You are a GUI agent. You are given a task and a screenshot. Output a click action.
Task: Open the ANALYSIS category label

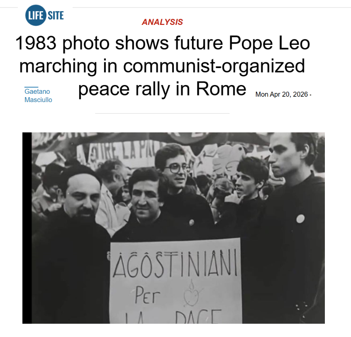point(162,22)
